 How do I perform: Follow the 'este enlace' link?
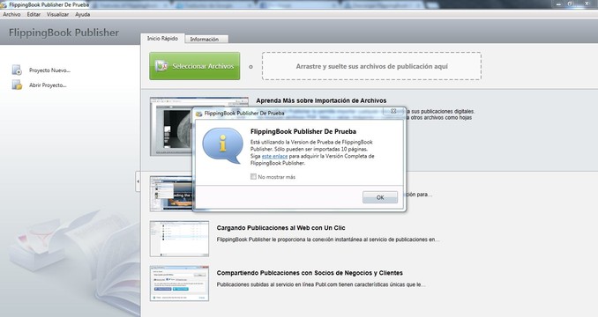[x=274, y=156]
